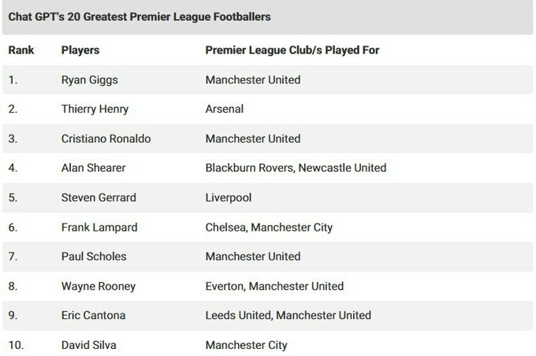Click the Liverpool club cell

(228, 198)
